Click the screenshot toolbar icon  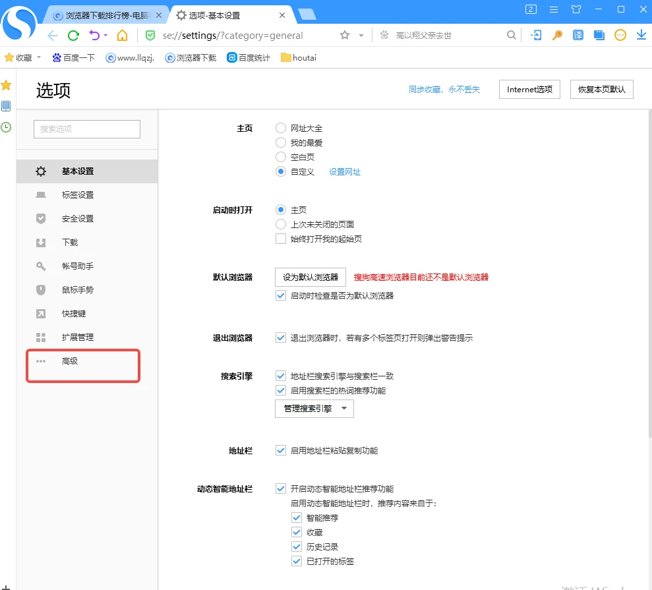pyautogui.click(x=599, y=36)
